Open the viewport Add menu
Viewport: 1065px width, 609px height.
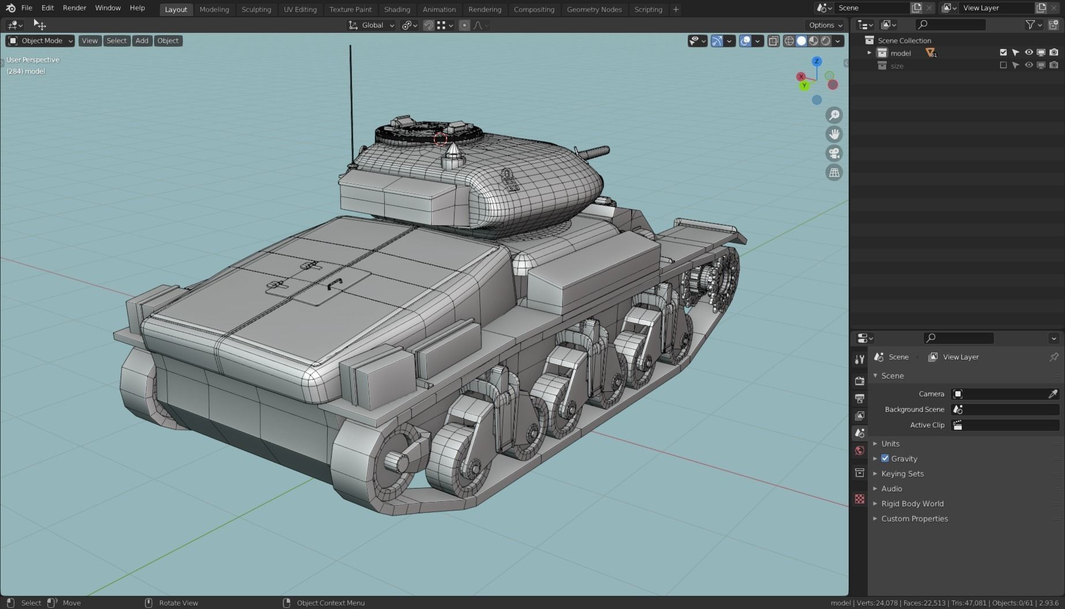click(142, 41)
